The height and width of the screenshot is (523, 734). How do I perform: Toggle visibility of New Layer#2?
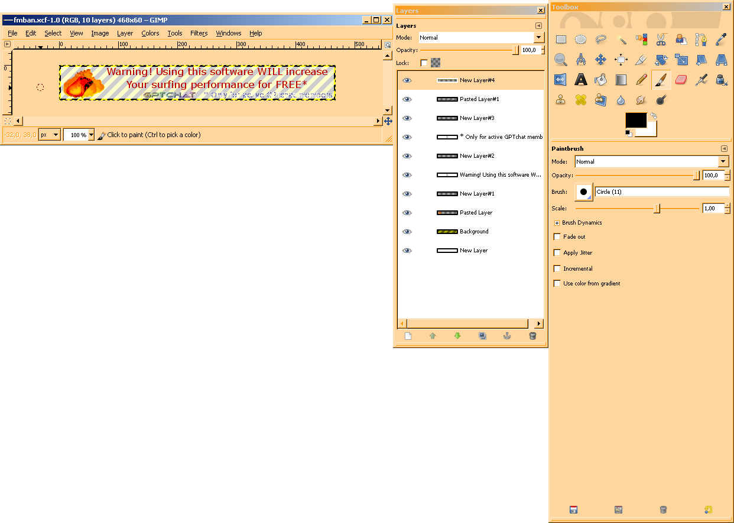click(407, 156)
